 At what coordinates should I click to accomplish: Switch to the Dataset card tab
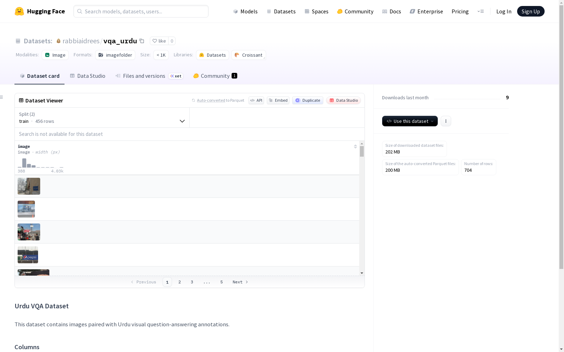coord(39,76)
